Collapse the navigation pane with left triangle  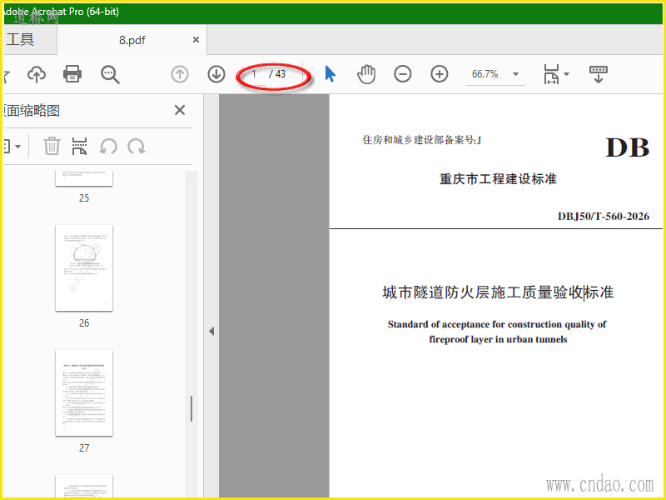point(211,331)
